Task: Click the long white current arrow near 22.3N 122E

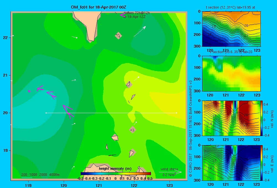Action: pos(140,32)
